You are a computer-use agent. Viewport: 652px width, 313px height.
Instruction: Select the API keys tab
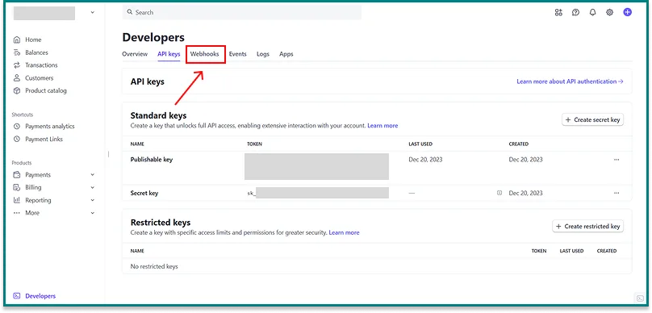point(169,54)
